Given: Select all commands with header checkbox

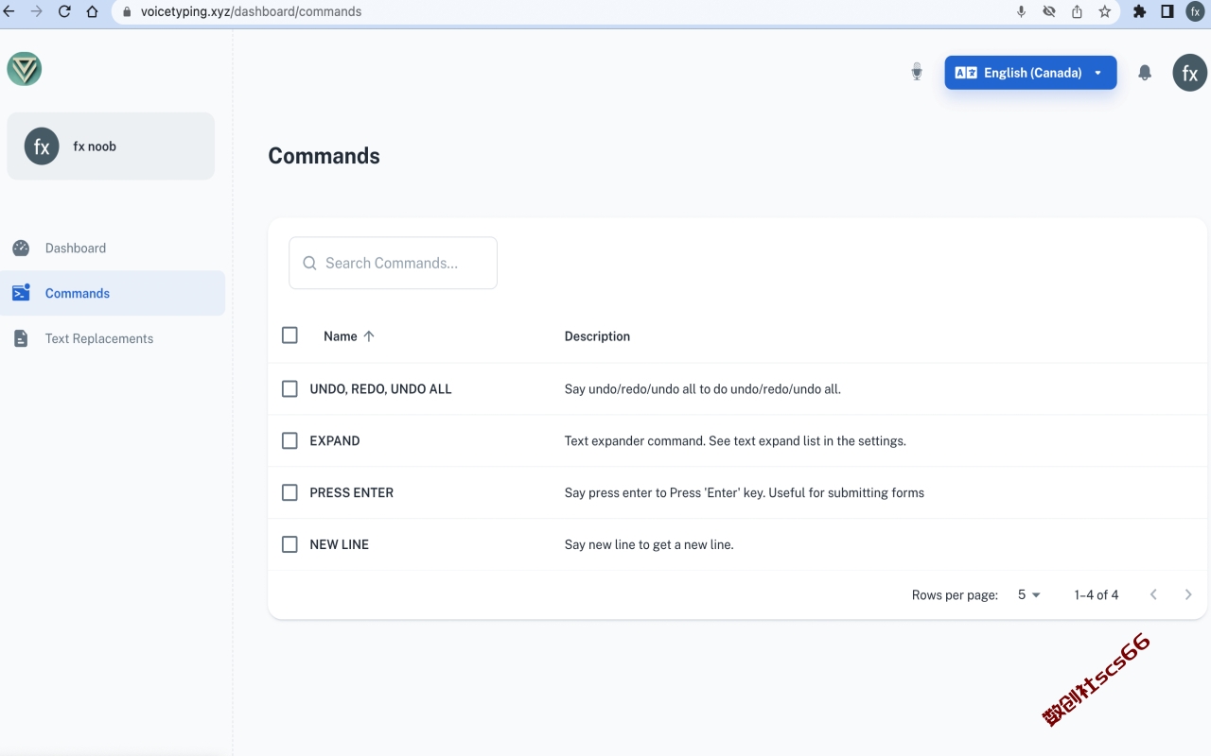Looking at the screenshot, I should (x=290, y=335).
